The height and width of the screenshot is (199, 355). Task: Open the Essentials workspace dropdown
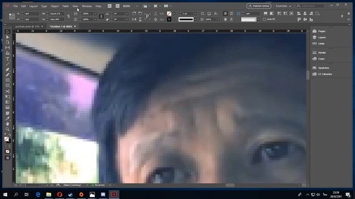(x=283, y=6)
